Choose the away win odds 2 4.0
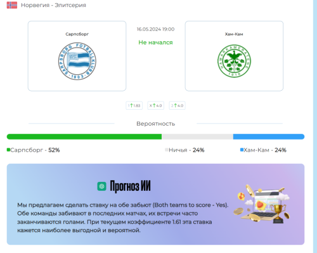The height and width of the screenshot is (253, 317). coord(178,105)
